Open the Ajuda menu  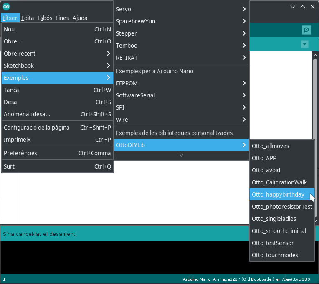tap(80, 18)
